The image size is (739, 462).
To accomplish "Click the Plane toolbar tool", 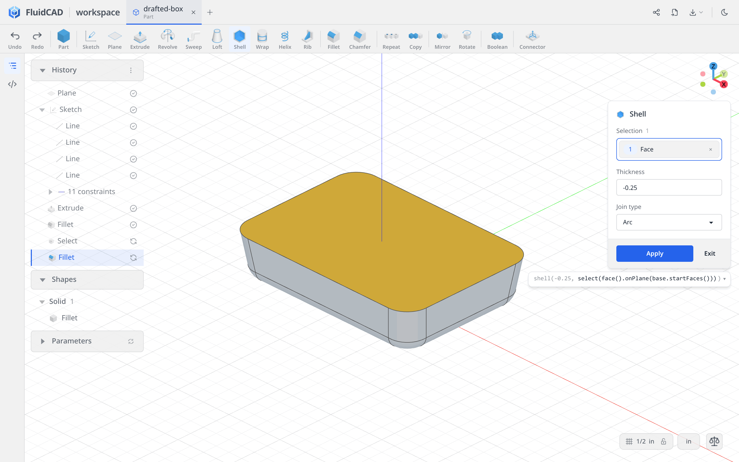I will tap(114, 40).
